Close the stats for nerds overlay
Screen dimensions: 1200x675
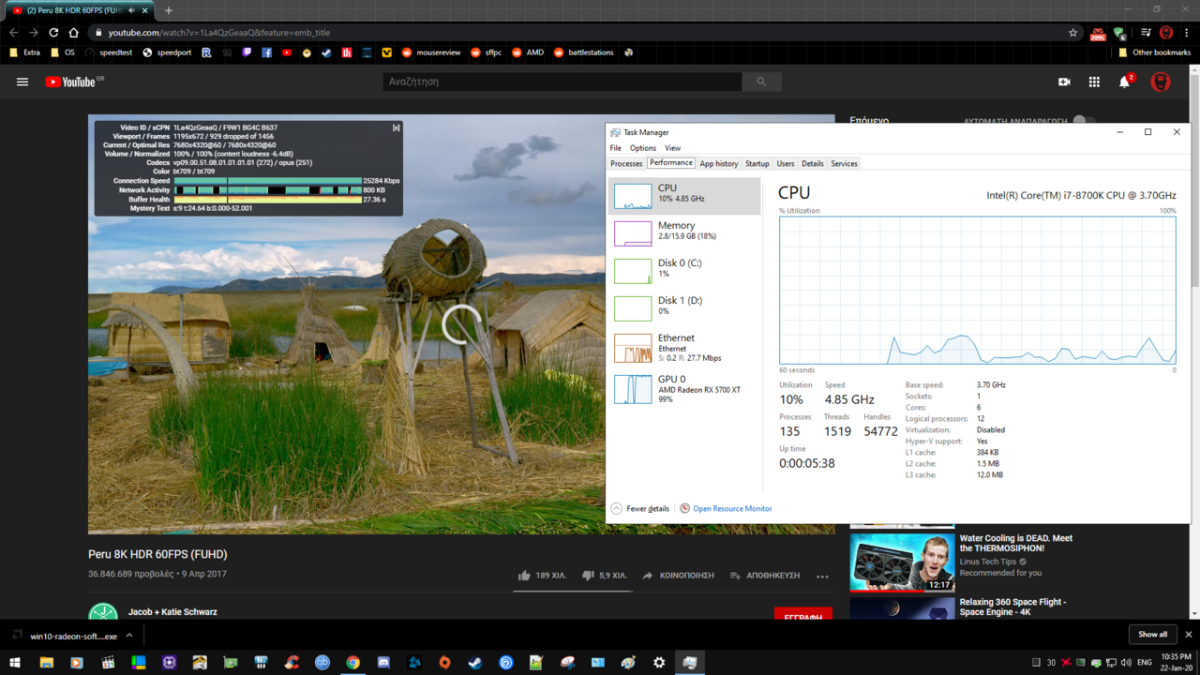pyautogui.click(x=396, y=127)
